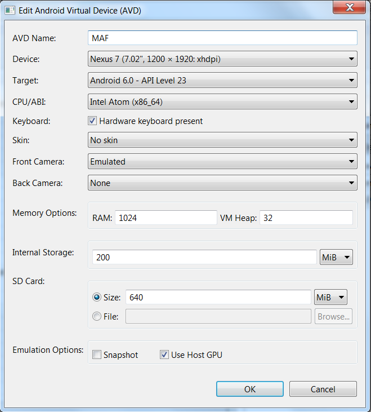Click the dialog title text
371x412 pixels.
click(80, 11)
